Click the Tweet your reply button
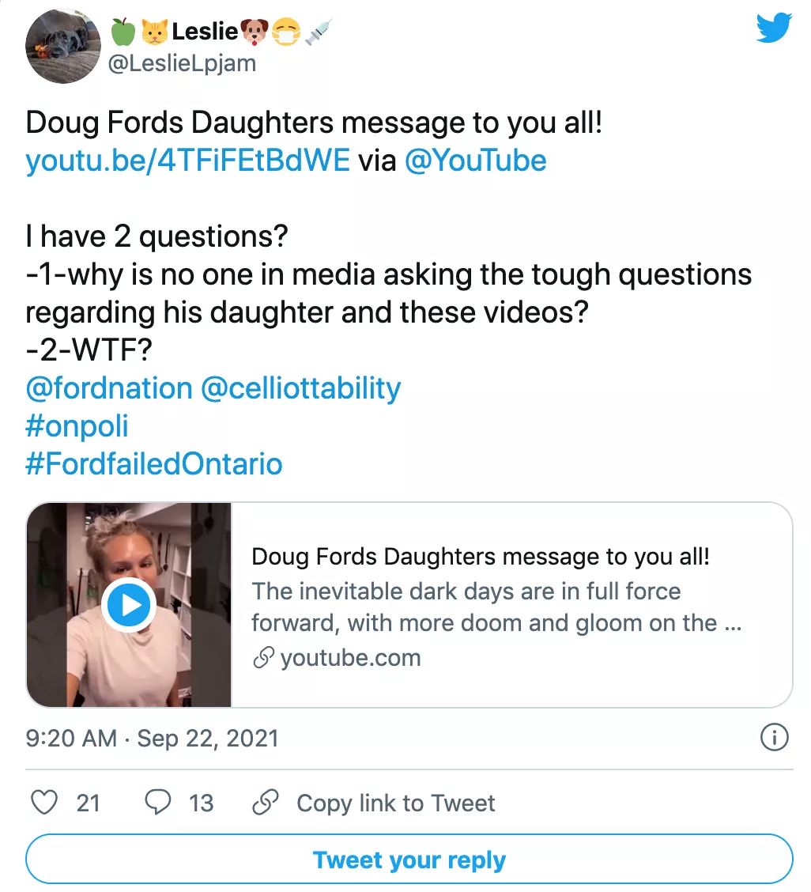 click(409, 860)
